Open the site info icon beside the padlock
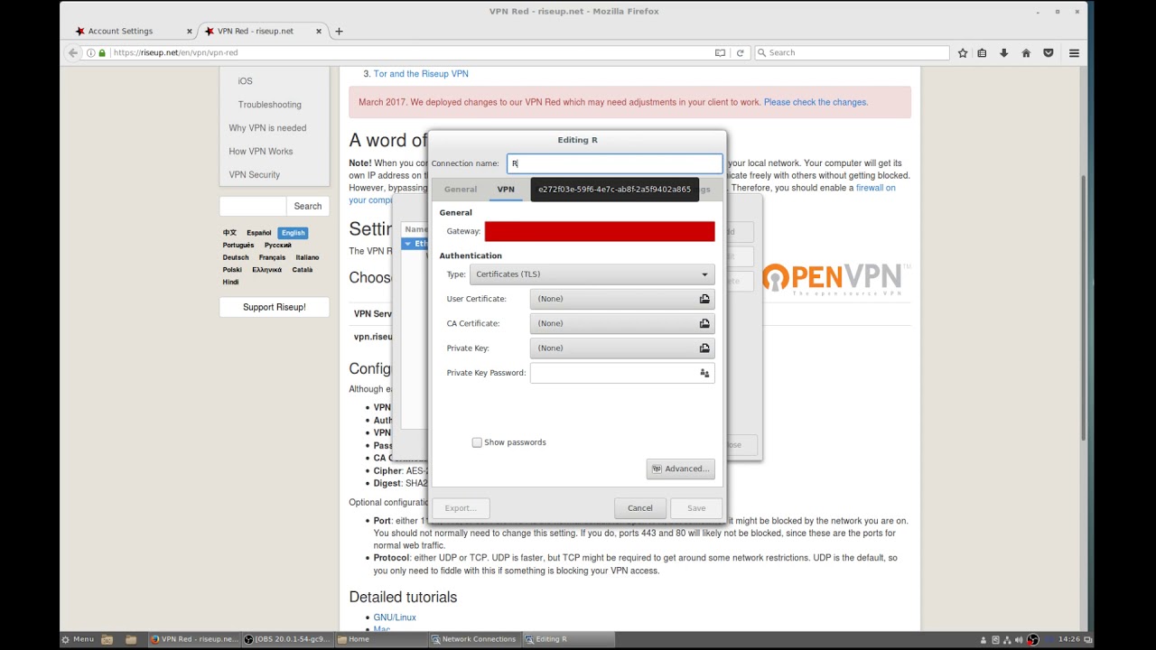 coord(91,53)
